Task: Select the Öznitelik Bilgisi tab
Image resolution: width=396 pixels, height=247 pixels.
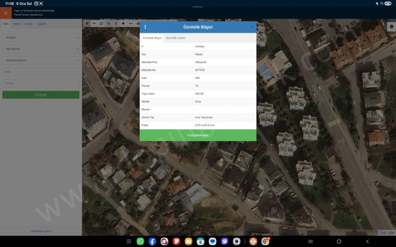Action: tap(152, 38)
